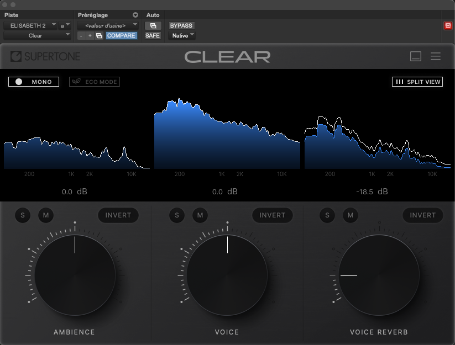The height and width of the screenshot is (345, 455).
Task: Open the Préréglage circular menu arrow
Action: [135, 15]
